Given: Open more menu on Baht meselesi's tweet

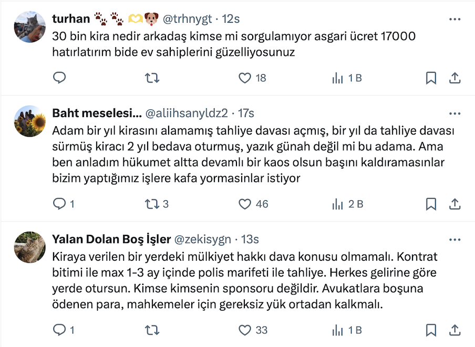Looking at the screenshot, I should tap(455, 114).
